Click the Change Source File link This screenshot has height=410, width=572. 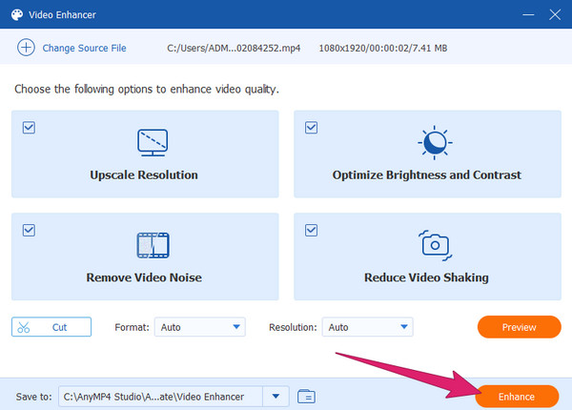84,48
